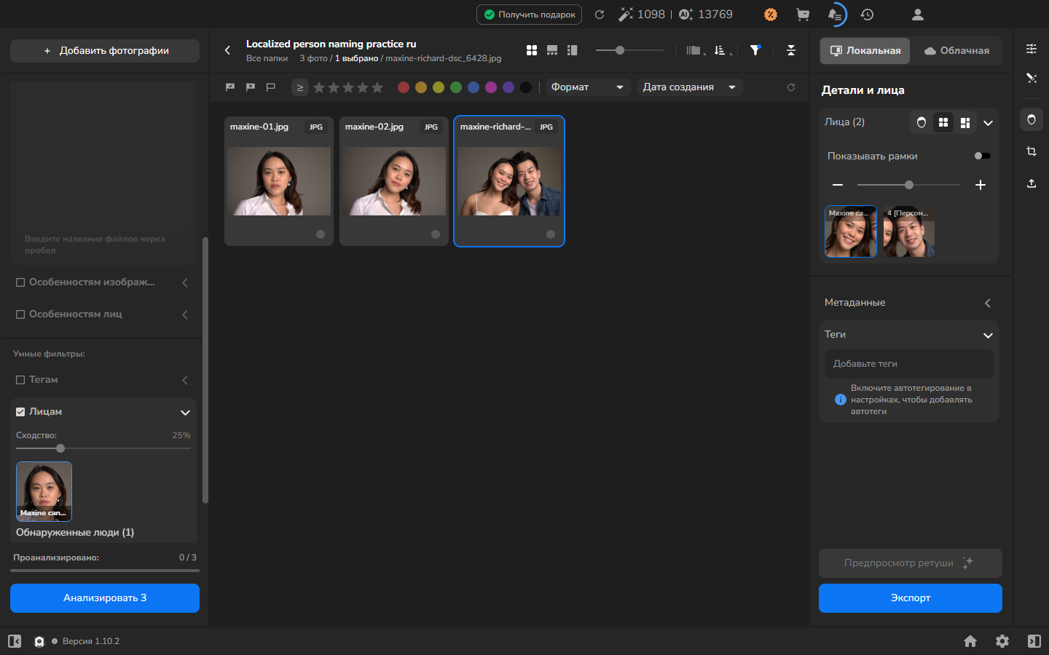Adjust the Сходство similarity slider

(60, 448)
